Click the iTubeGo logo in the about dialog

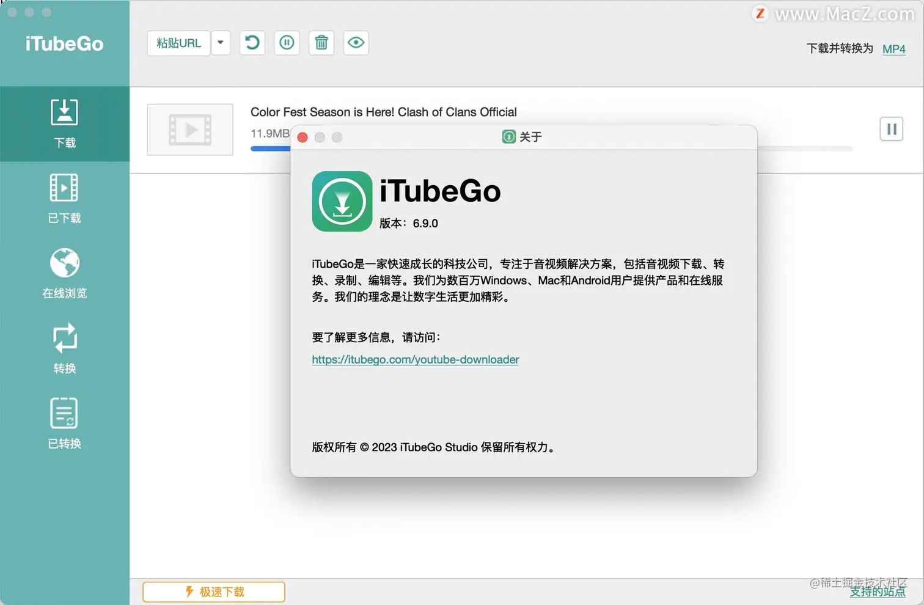coord(342,202)
